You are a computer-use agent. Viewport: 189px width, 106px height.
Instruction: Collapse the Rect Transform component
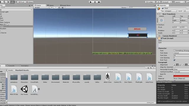pos(157,14)
